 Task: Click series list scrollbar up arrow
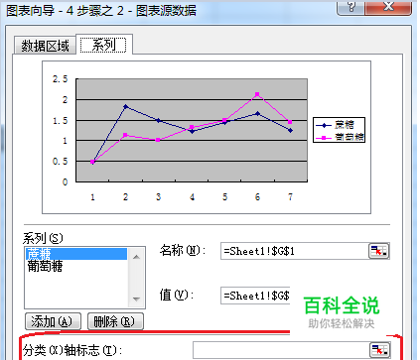pos(136,257)
